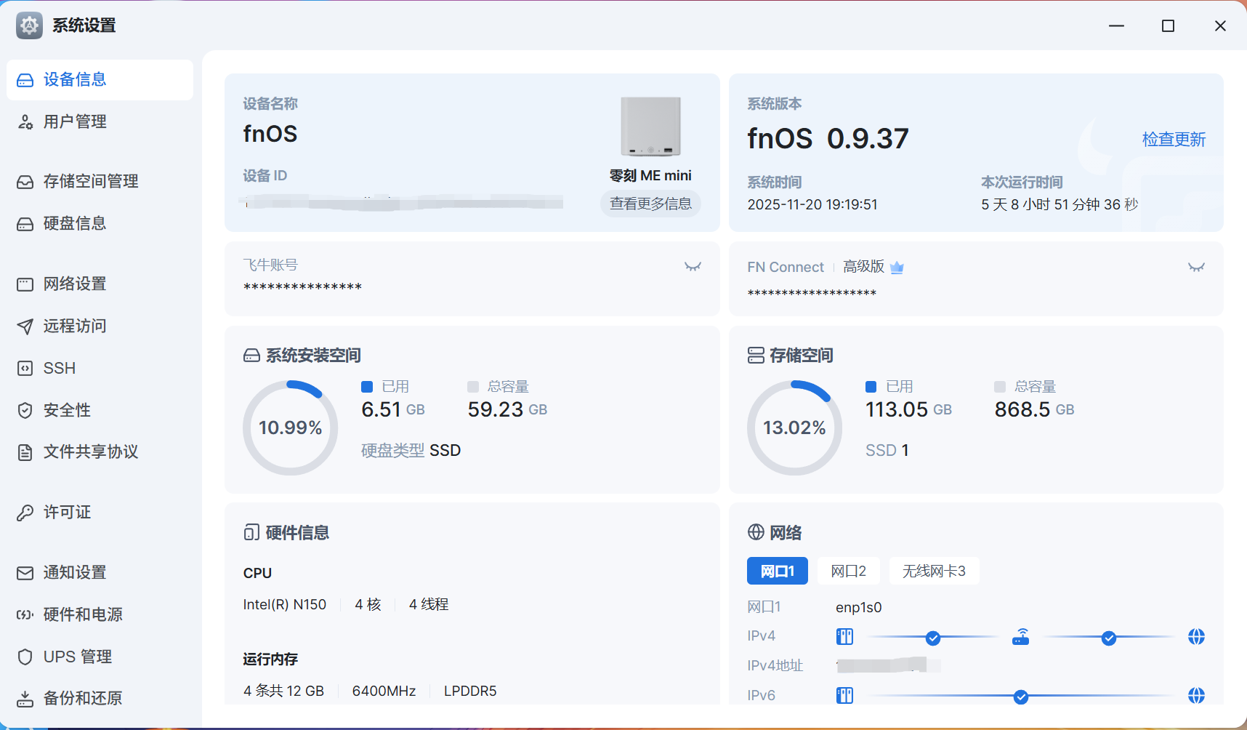The image size is (1247, 730).
Task: Open 用户管理 in the sidebar
Action: pos(100,121)
